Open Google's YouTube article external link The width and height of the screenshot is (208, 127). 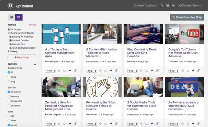pos(198,71)
